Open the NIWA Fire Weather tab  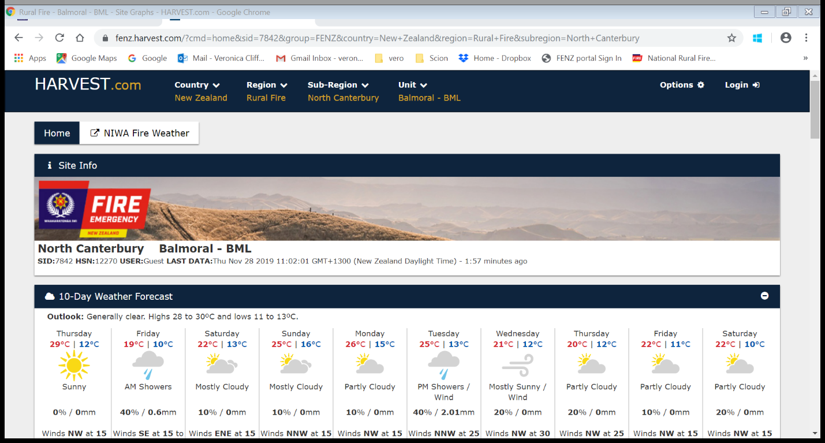click(140, 133)
